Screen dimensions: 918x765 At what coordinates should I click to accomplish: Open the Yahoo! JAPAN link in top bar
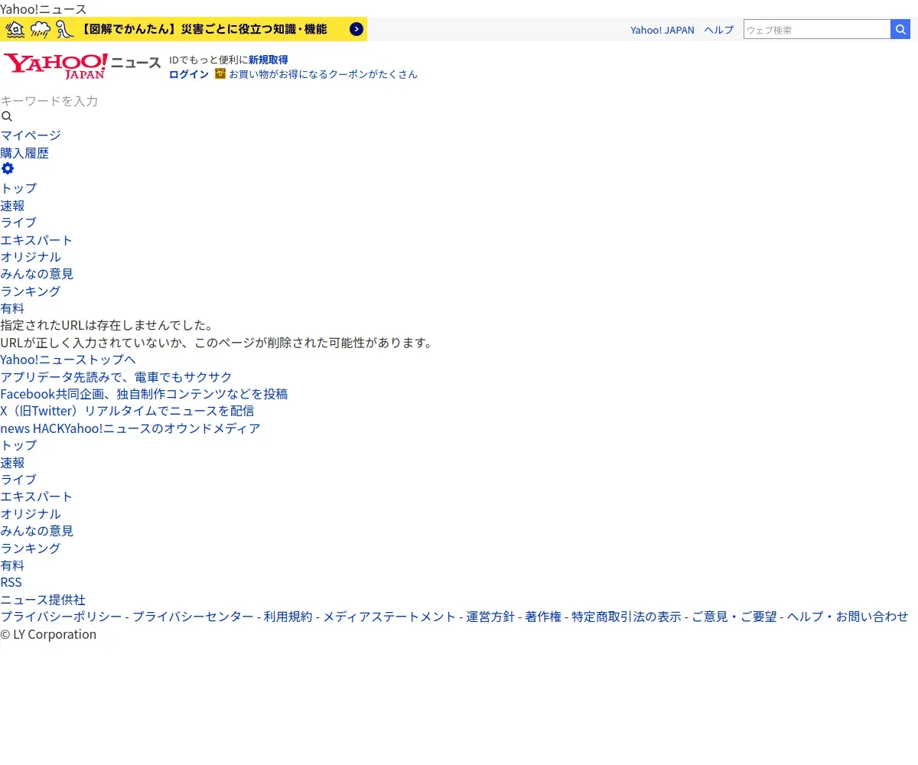[662, 30]
